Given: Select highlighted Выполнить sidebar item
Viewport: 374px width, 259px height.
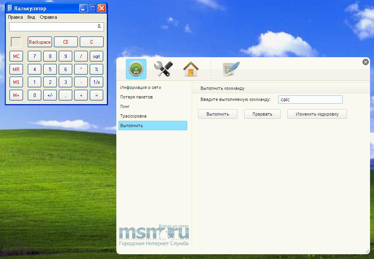Looking at the screenshot, I should coord(152,126).
